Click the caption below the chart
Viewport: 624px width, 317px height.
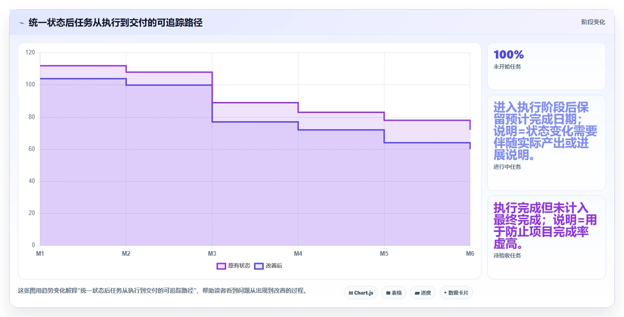click(x=162, y=291)
